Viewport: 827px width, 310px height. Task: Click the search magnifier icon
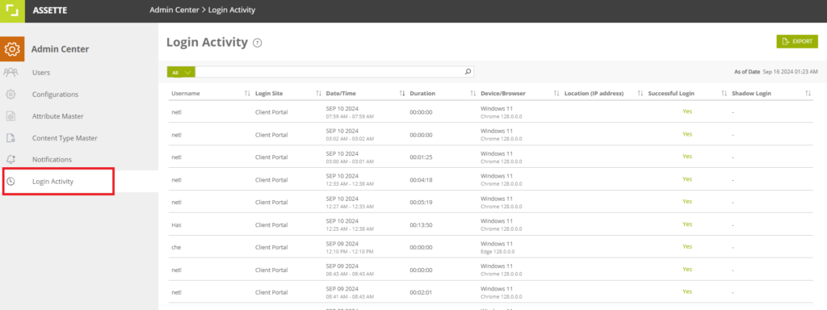point(468,72)
